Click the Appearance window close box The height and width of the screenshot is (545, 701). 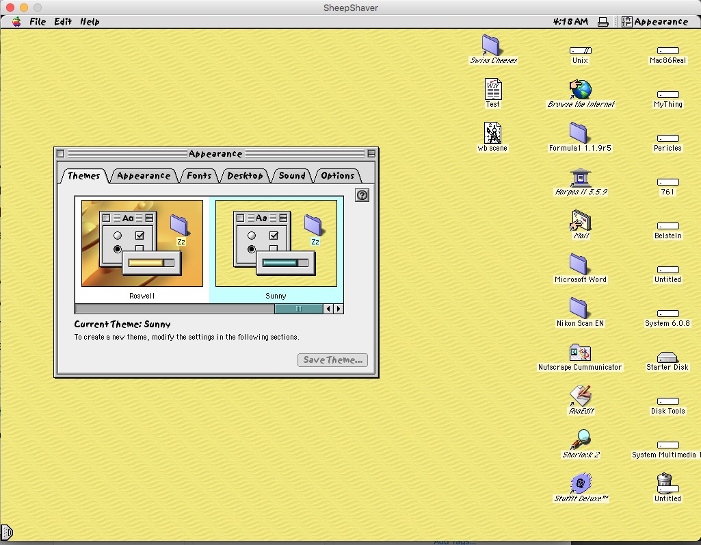[x=61, y=154]
